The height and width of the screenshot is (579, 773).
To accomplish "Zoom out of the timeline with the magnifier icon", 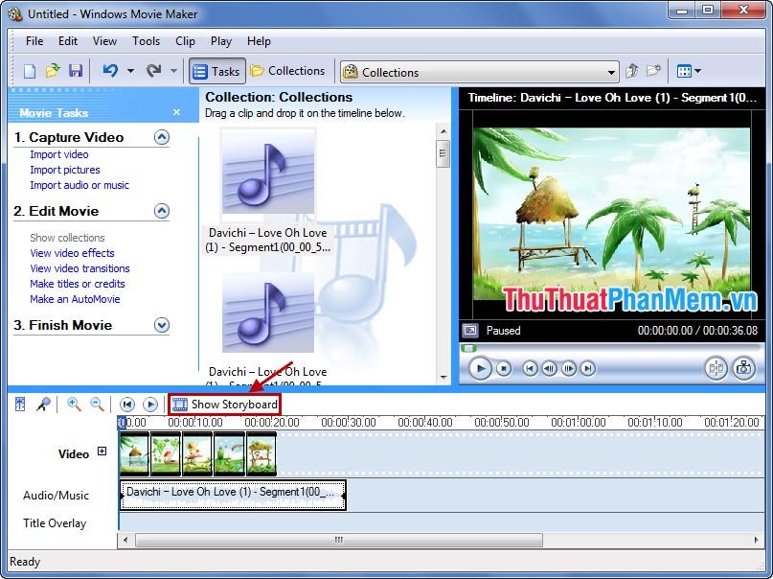I will [x=96, y=404].
